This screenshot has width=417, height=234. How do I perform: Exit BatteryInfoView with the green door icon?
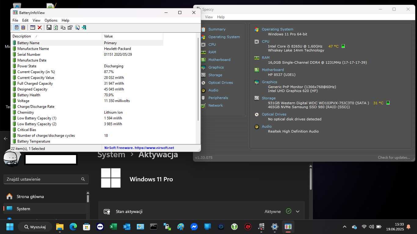click(84, 27)
